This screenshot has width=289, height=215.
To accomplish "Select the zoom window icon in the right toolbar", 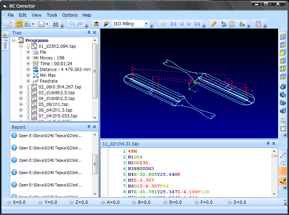I will [283, 129].
